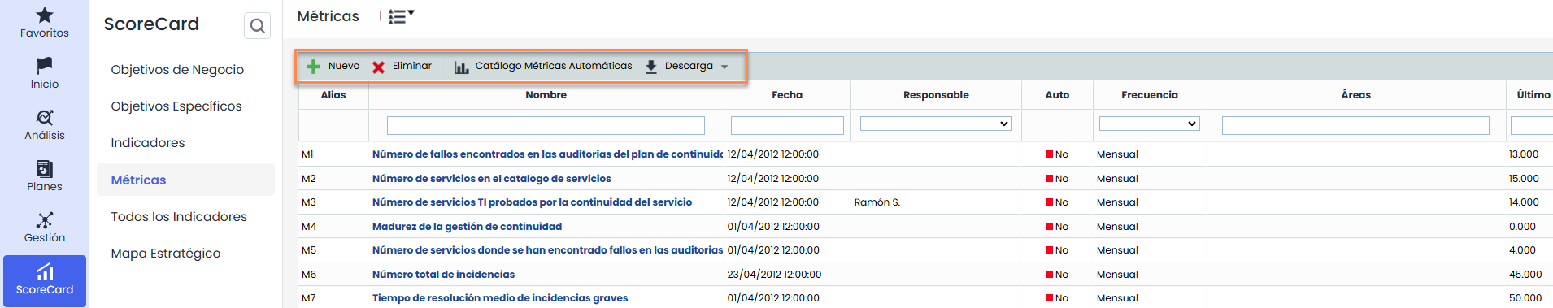Click the value 45.000 in row M6

1525,275
